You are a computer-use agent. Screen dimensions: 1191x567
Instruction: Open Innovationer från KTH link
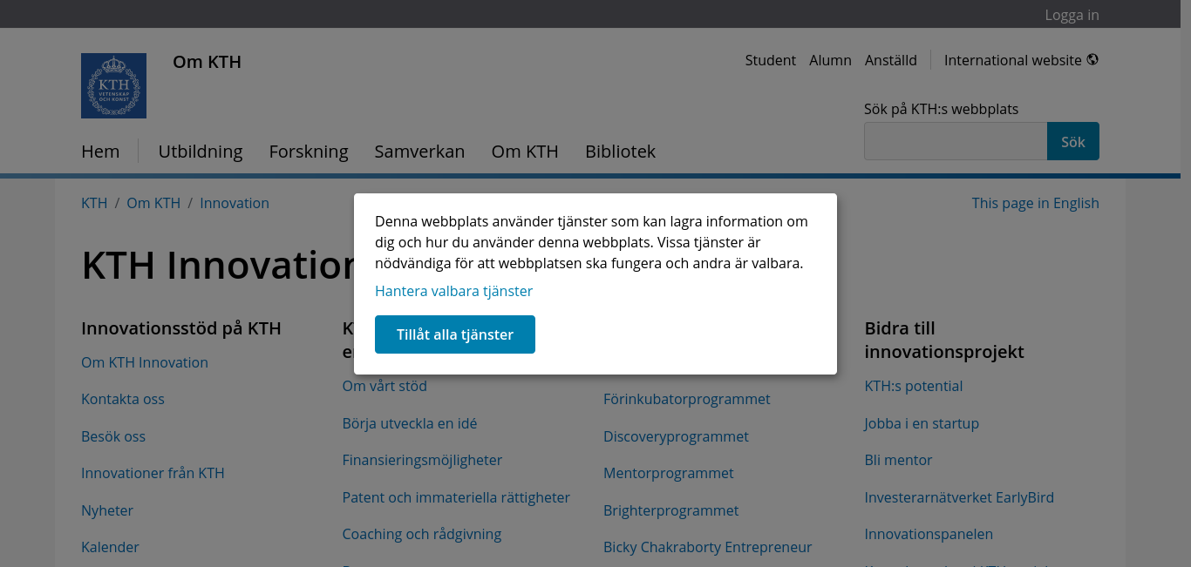tap(153, 473)
